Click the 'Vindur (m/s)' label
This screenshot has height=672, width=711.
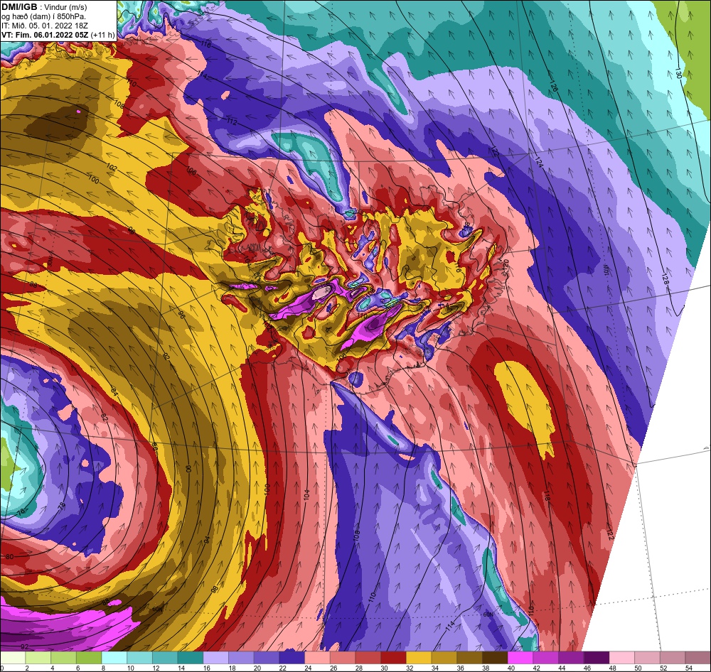coord(67,7)
